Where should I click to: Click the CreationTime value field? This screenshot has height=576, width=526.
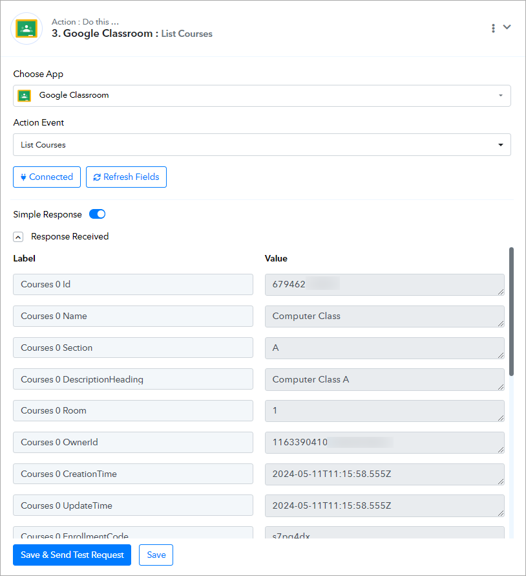[x=384, y=474]
